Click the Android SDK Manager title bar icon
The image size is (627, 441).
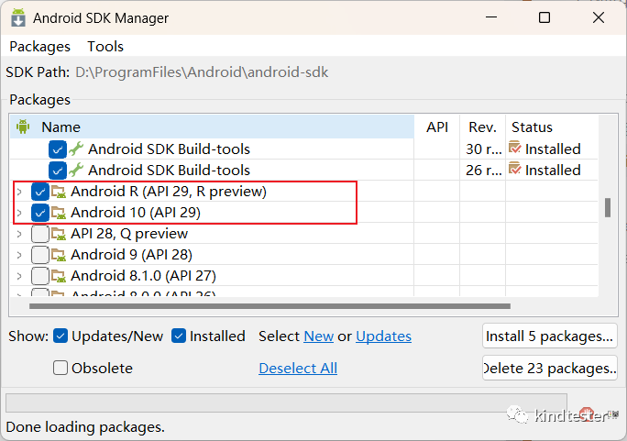click(x=17, y=17)
